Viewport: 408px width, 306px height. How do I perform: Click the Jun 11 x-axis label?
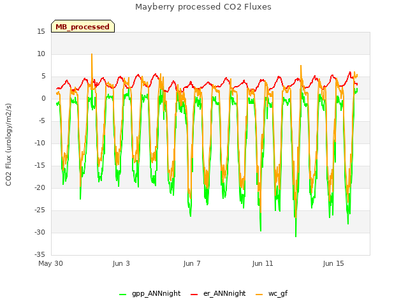[x=263, y=263]
